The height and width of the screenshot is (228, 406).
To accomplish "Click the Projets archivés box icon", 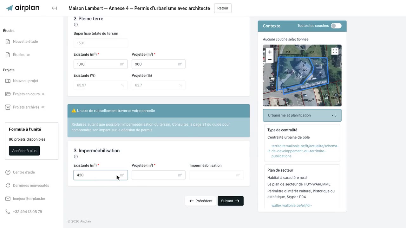I will (8, 107).
